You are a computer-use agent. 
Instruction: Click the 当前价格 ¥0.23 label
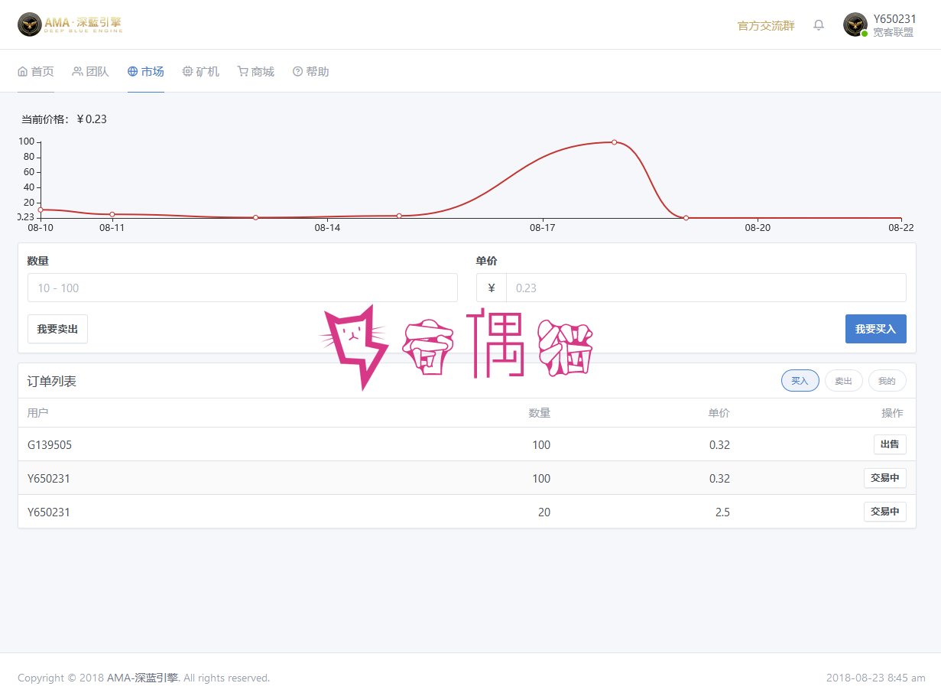64,119
